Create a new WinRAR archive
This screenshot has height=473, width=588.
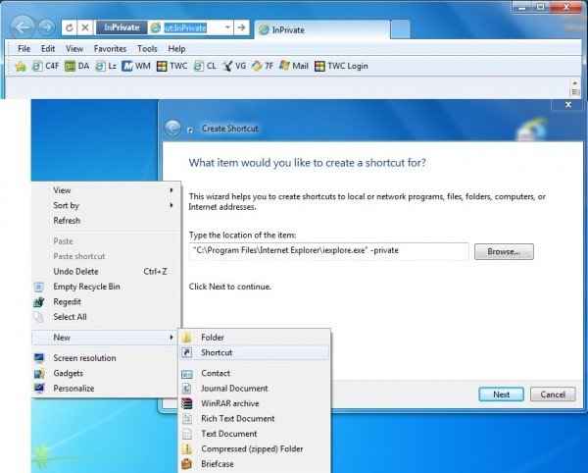255,403
